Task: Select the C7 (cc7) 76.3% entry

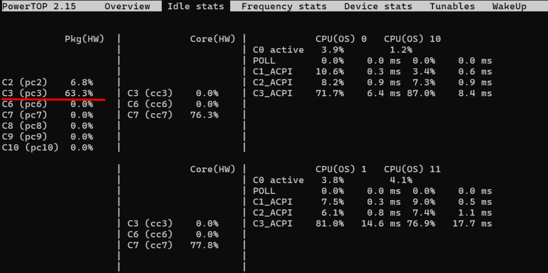Action: coord(173,115)
